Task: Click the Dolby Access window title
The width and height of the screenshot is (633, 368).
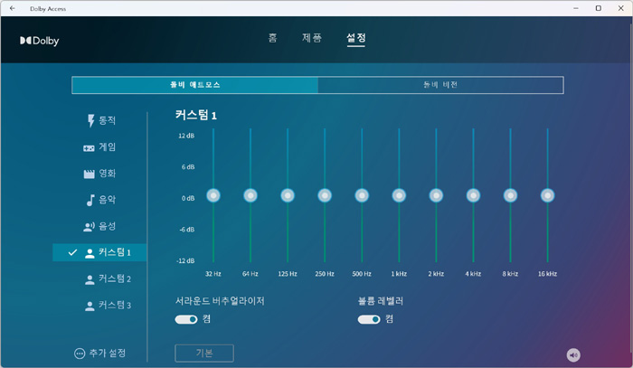Action: pyautogui.click(x=48, y=8)
